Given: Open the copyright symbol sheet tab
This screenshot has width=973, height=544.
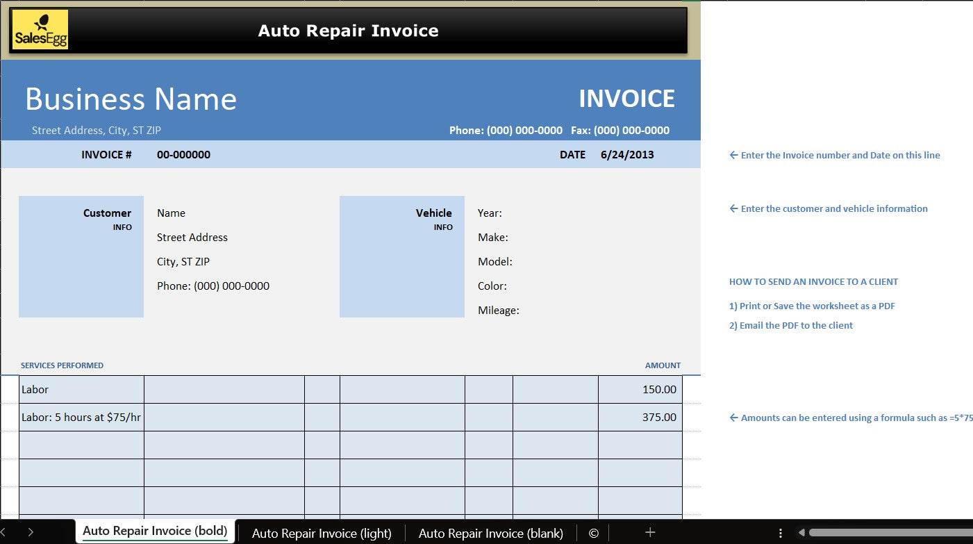Looking at the screenshot, I should [593, 533].
